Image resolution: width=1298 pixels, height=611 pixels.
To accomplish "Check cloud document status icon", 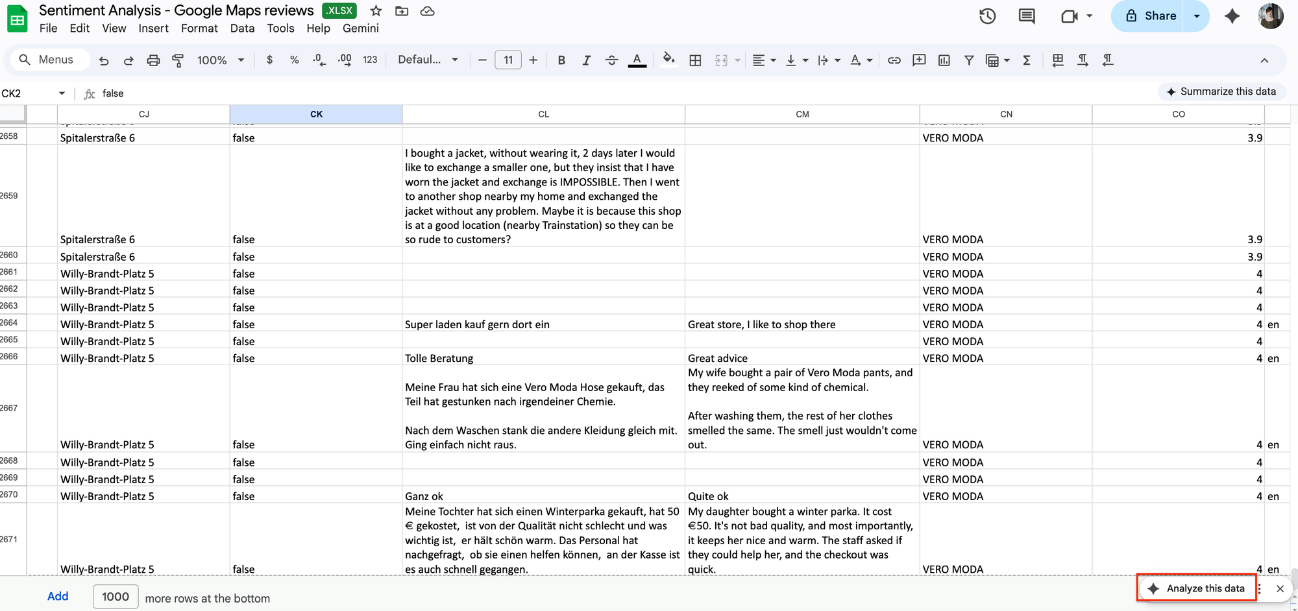I will (x=427, y=11).
